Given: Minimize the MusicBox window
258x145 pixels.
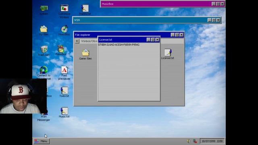Looking at the screenshot, I should coord(213,4).
